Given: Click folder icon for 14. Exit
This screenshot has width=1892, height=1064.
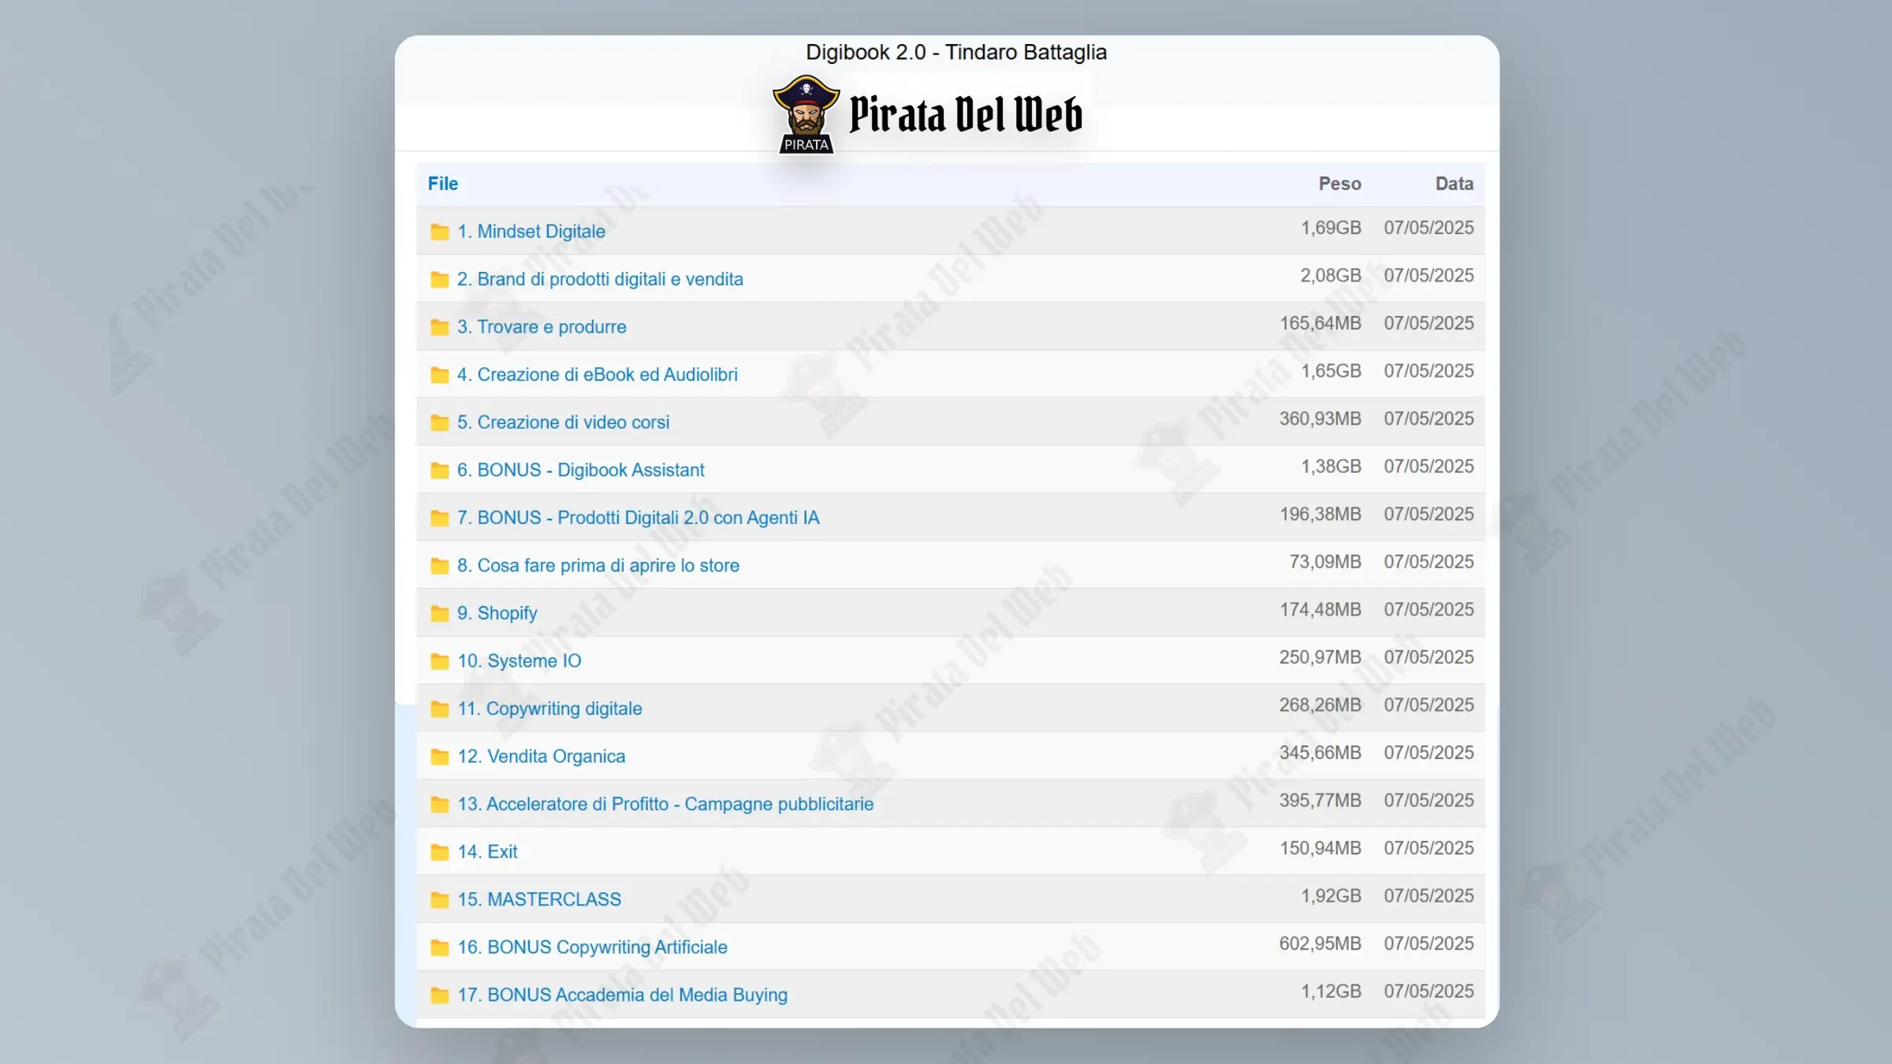Looking at the screenshot, I should 439,852.
